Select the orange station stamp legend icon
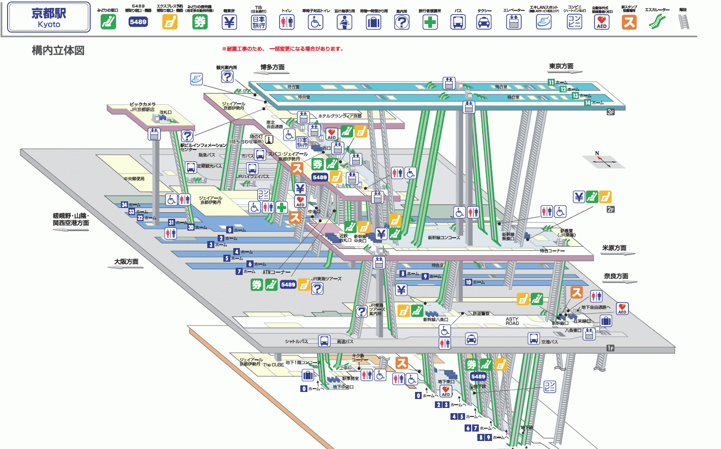The width and height of the screenshot is (721, 449). [629, 22]
